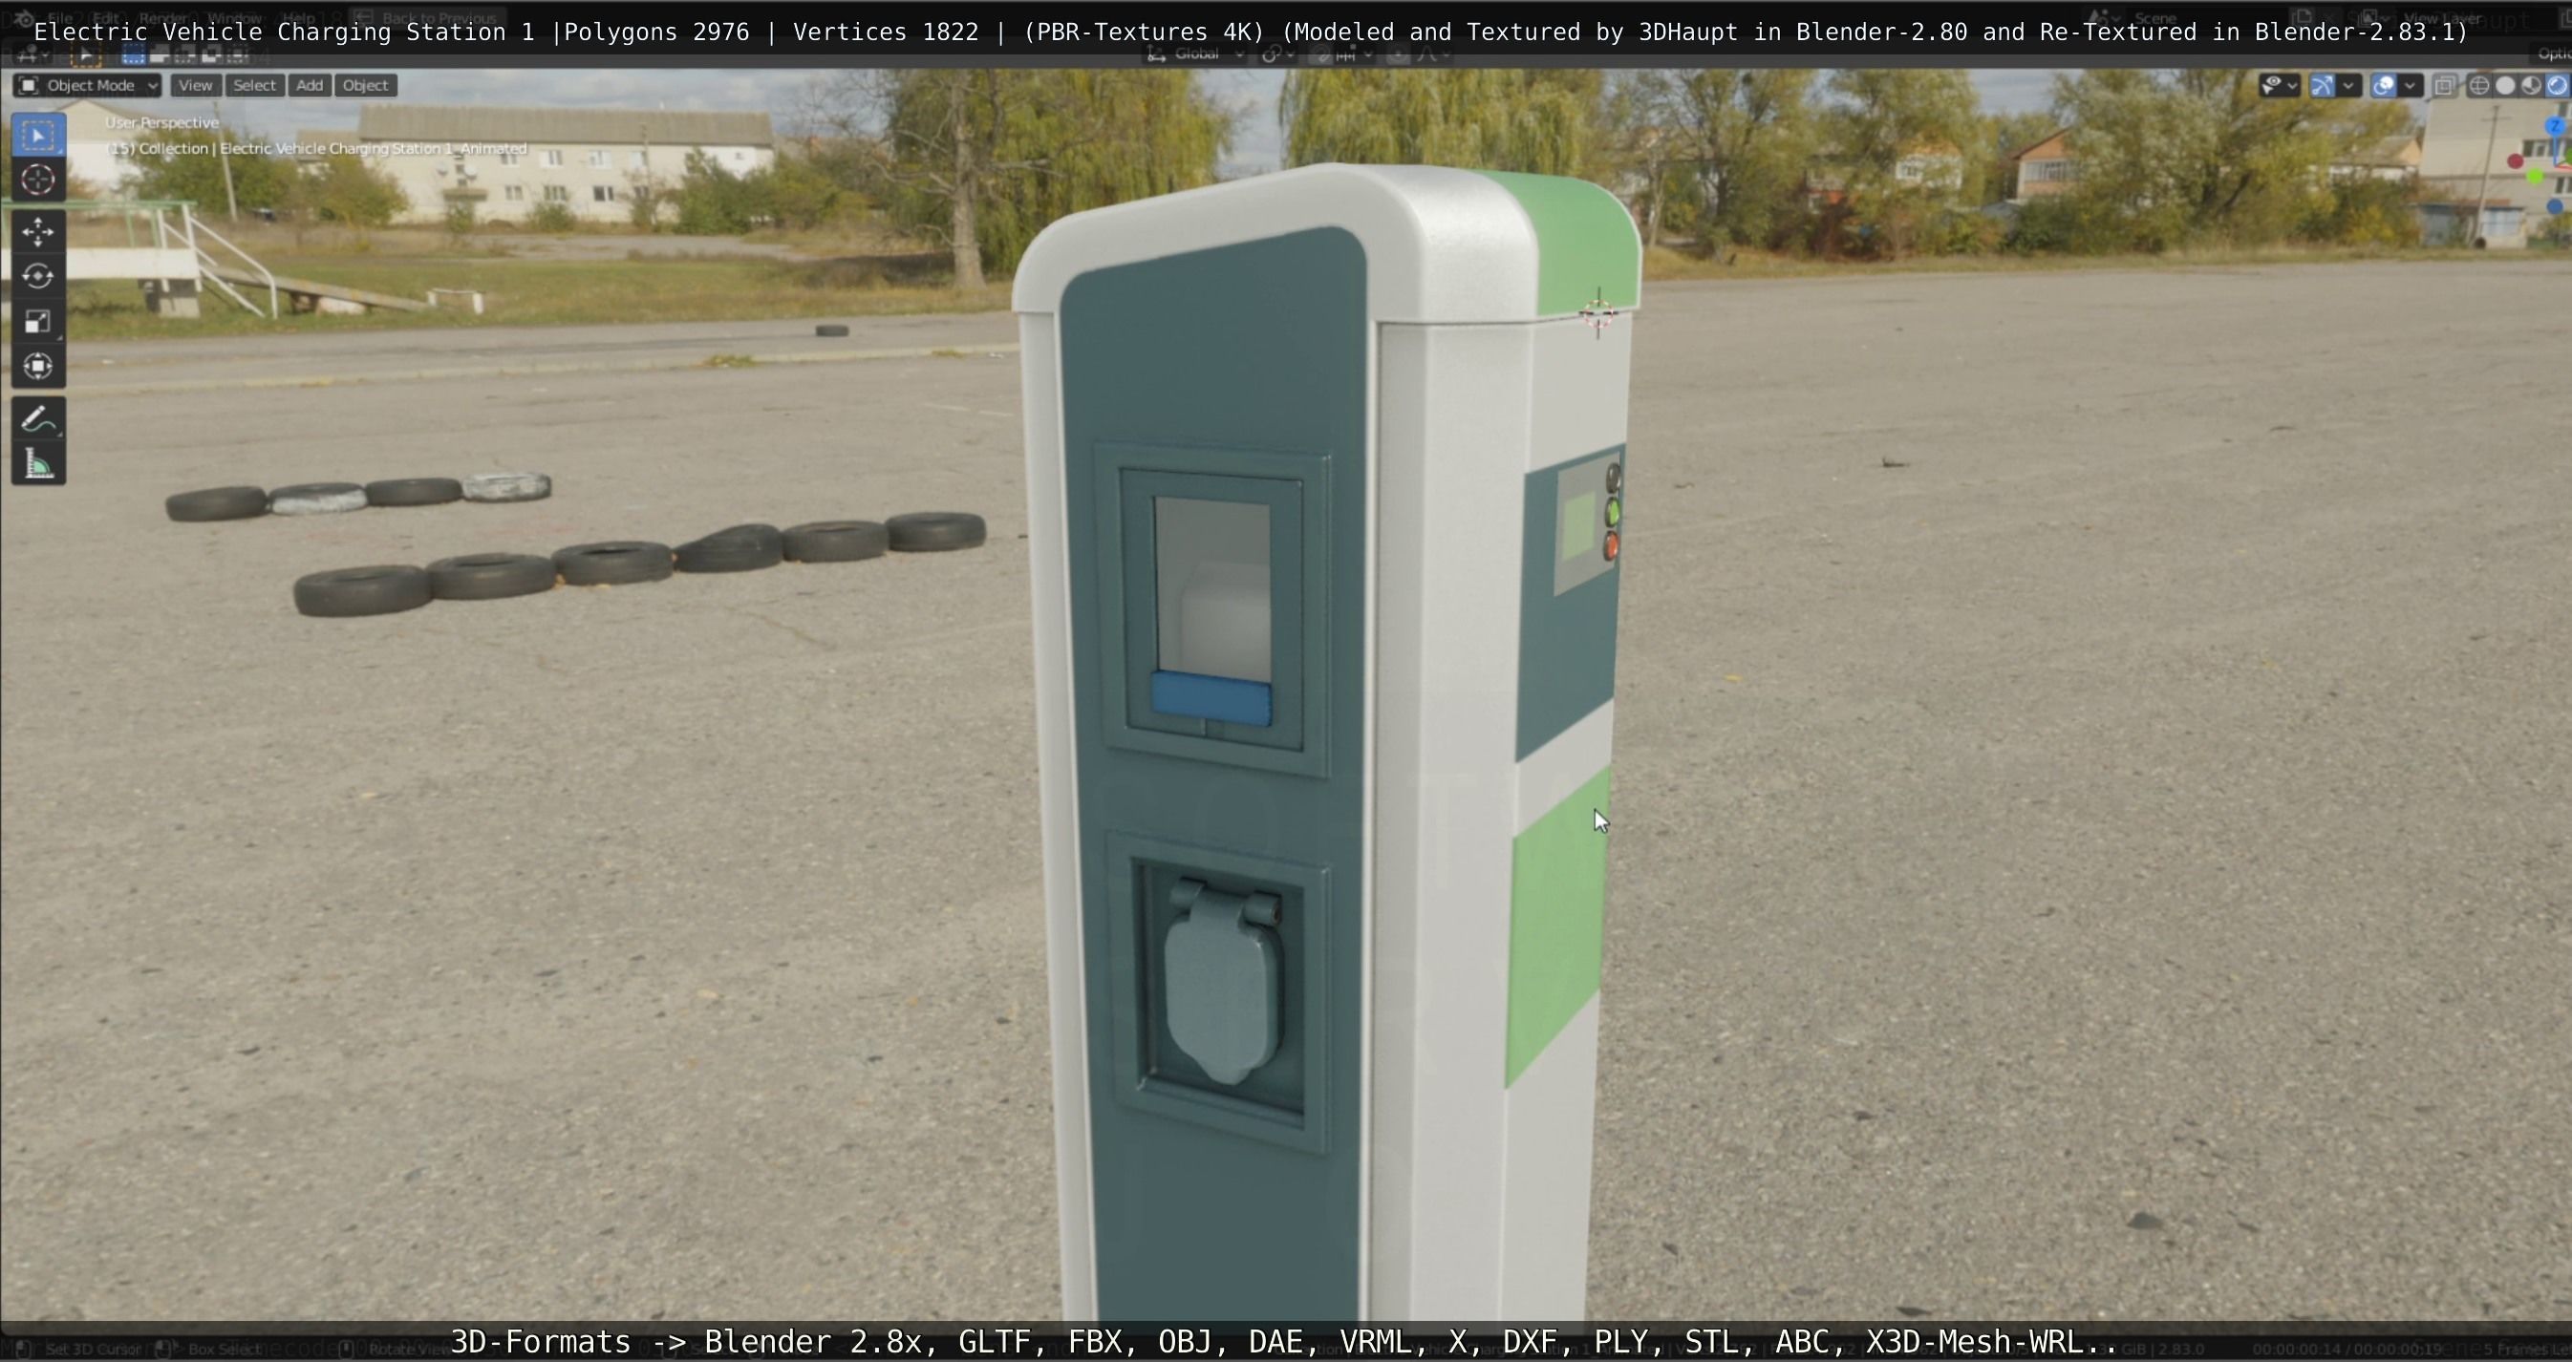The height and width of the screenshot is (1362, 2572).
Task: Open the View menu
Action: click(x=195, y=86)
